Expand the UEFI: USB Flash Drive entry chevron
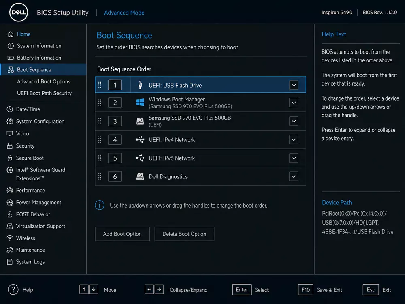Viewport: 405px width, 304px height. coord(294,85)
